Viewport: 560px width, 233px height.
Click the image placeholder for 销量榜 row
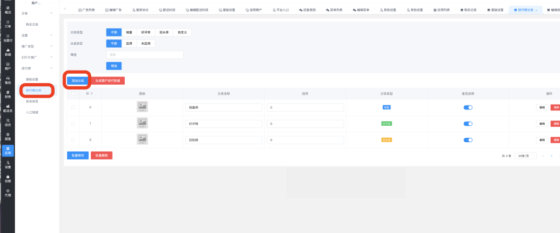[x=142, y=108]
